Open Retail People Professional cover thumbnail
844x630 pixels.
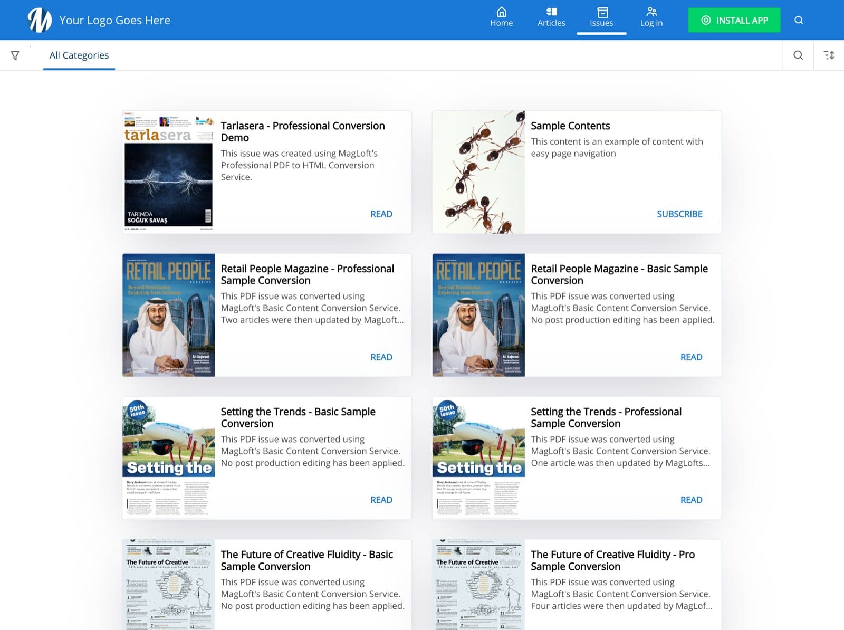click(x=169, y=315)
